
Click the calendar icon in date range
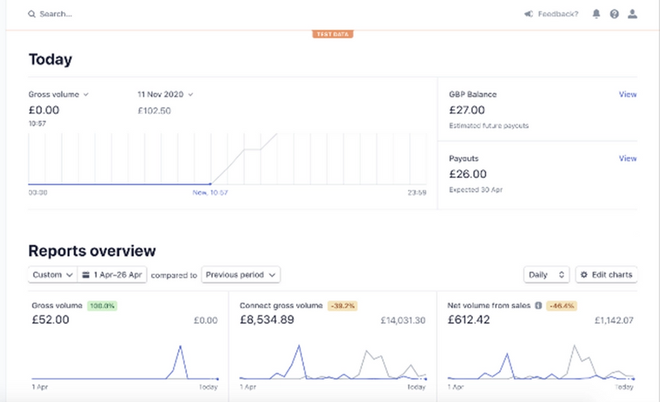click(86, 274)
